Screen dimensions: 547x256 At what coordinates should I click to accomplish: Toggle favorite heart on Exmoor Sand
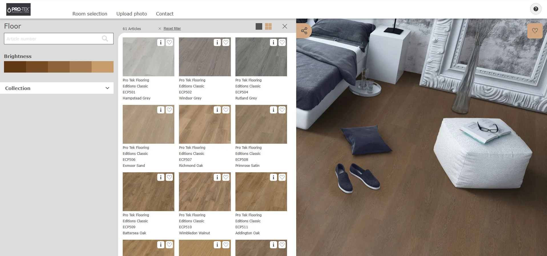[169, 110]
